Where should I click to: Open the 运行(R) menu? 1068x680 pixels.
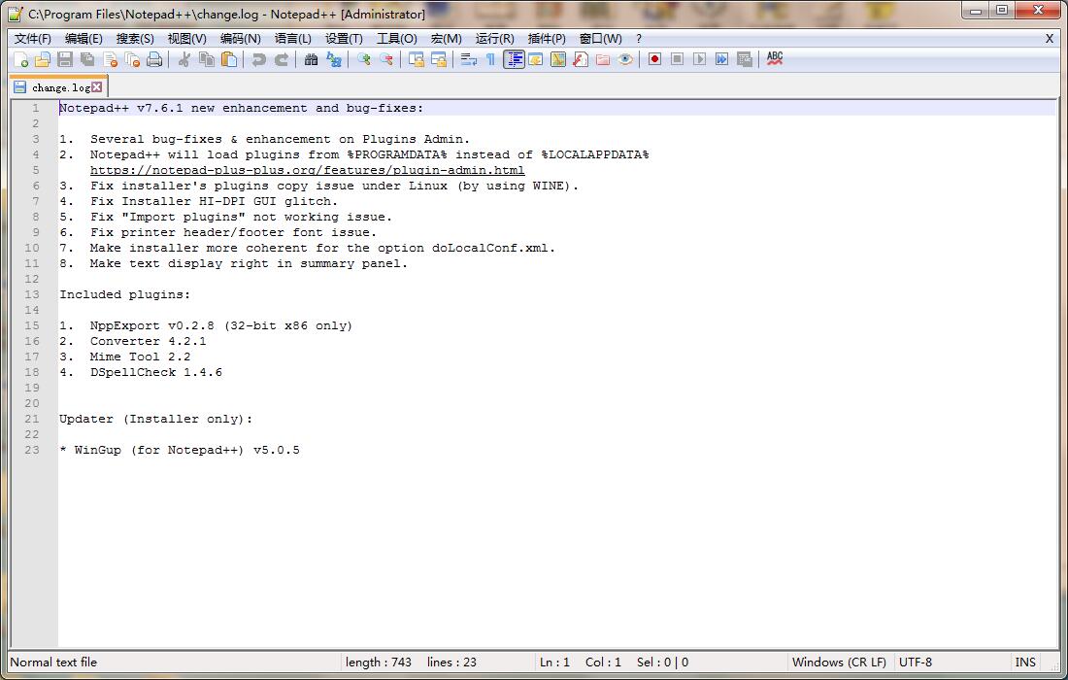495,39
